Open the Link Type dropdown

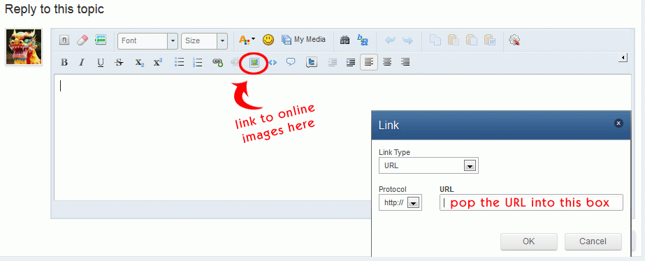click(x=428, y=165)
